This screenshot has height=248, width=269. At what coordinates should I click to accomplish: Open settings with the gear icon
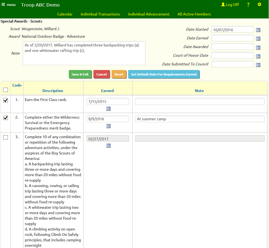(259, 4)
